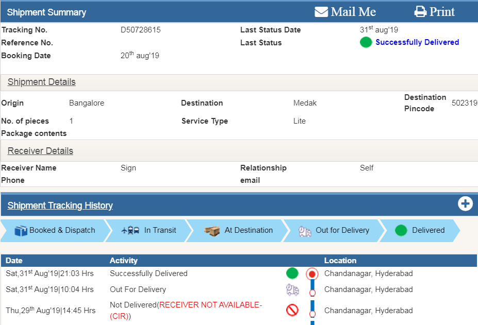Click green status dot beside Successfully Delivered row

292,273
